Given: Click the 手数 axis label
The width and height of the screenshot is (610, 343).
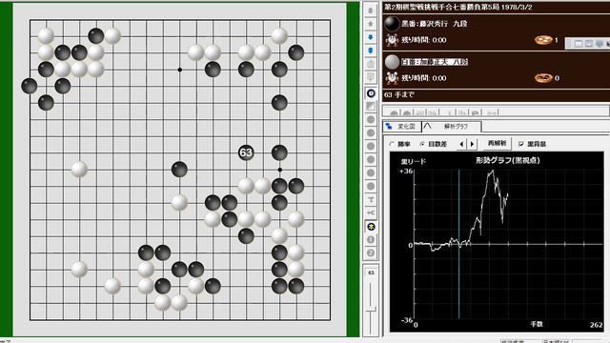Looking at the screenshot, I should (537, 324).
